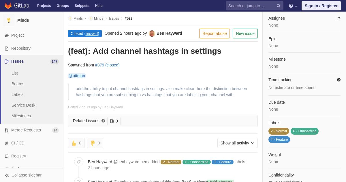The width and height of the screenshot is (346, 182).
Task: Click the Collapse sidebar text
Action: [x=27, y=175]
